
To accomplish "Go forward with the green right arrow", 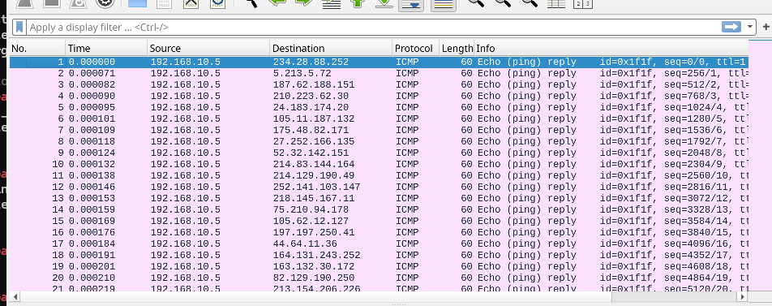I will pyautogui.click(x=304, y=2).
